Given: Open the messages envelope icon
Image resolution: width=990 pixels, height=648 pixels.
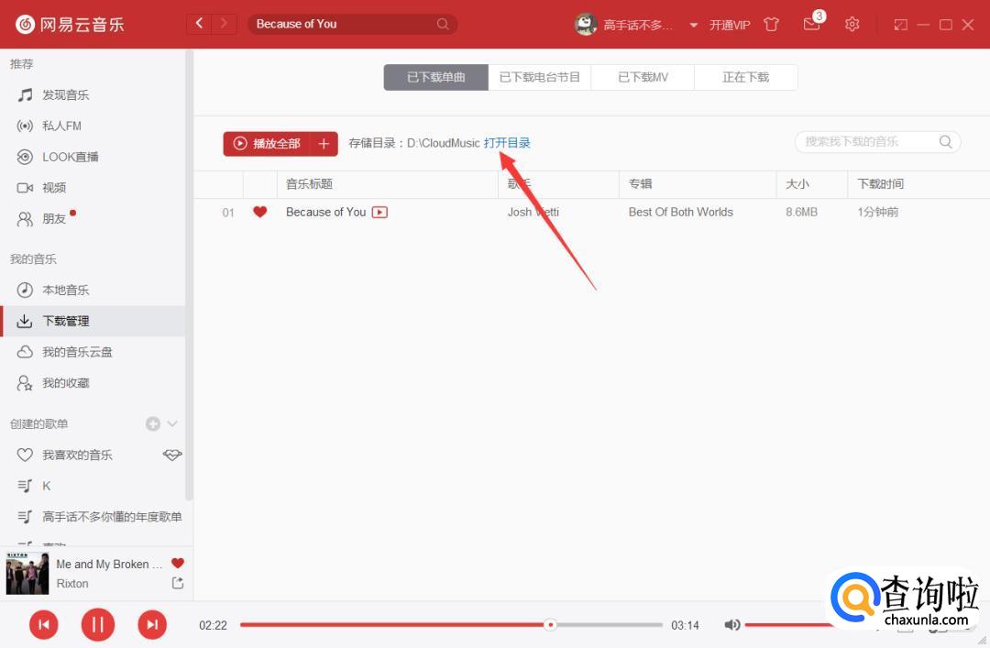Looking at the screenshot, I should coord(811,25).
